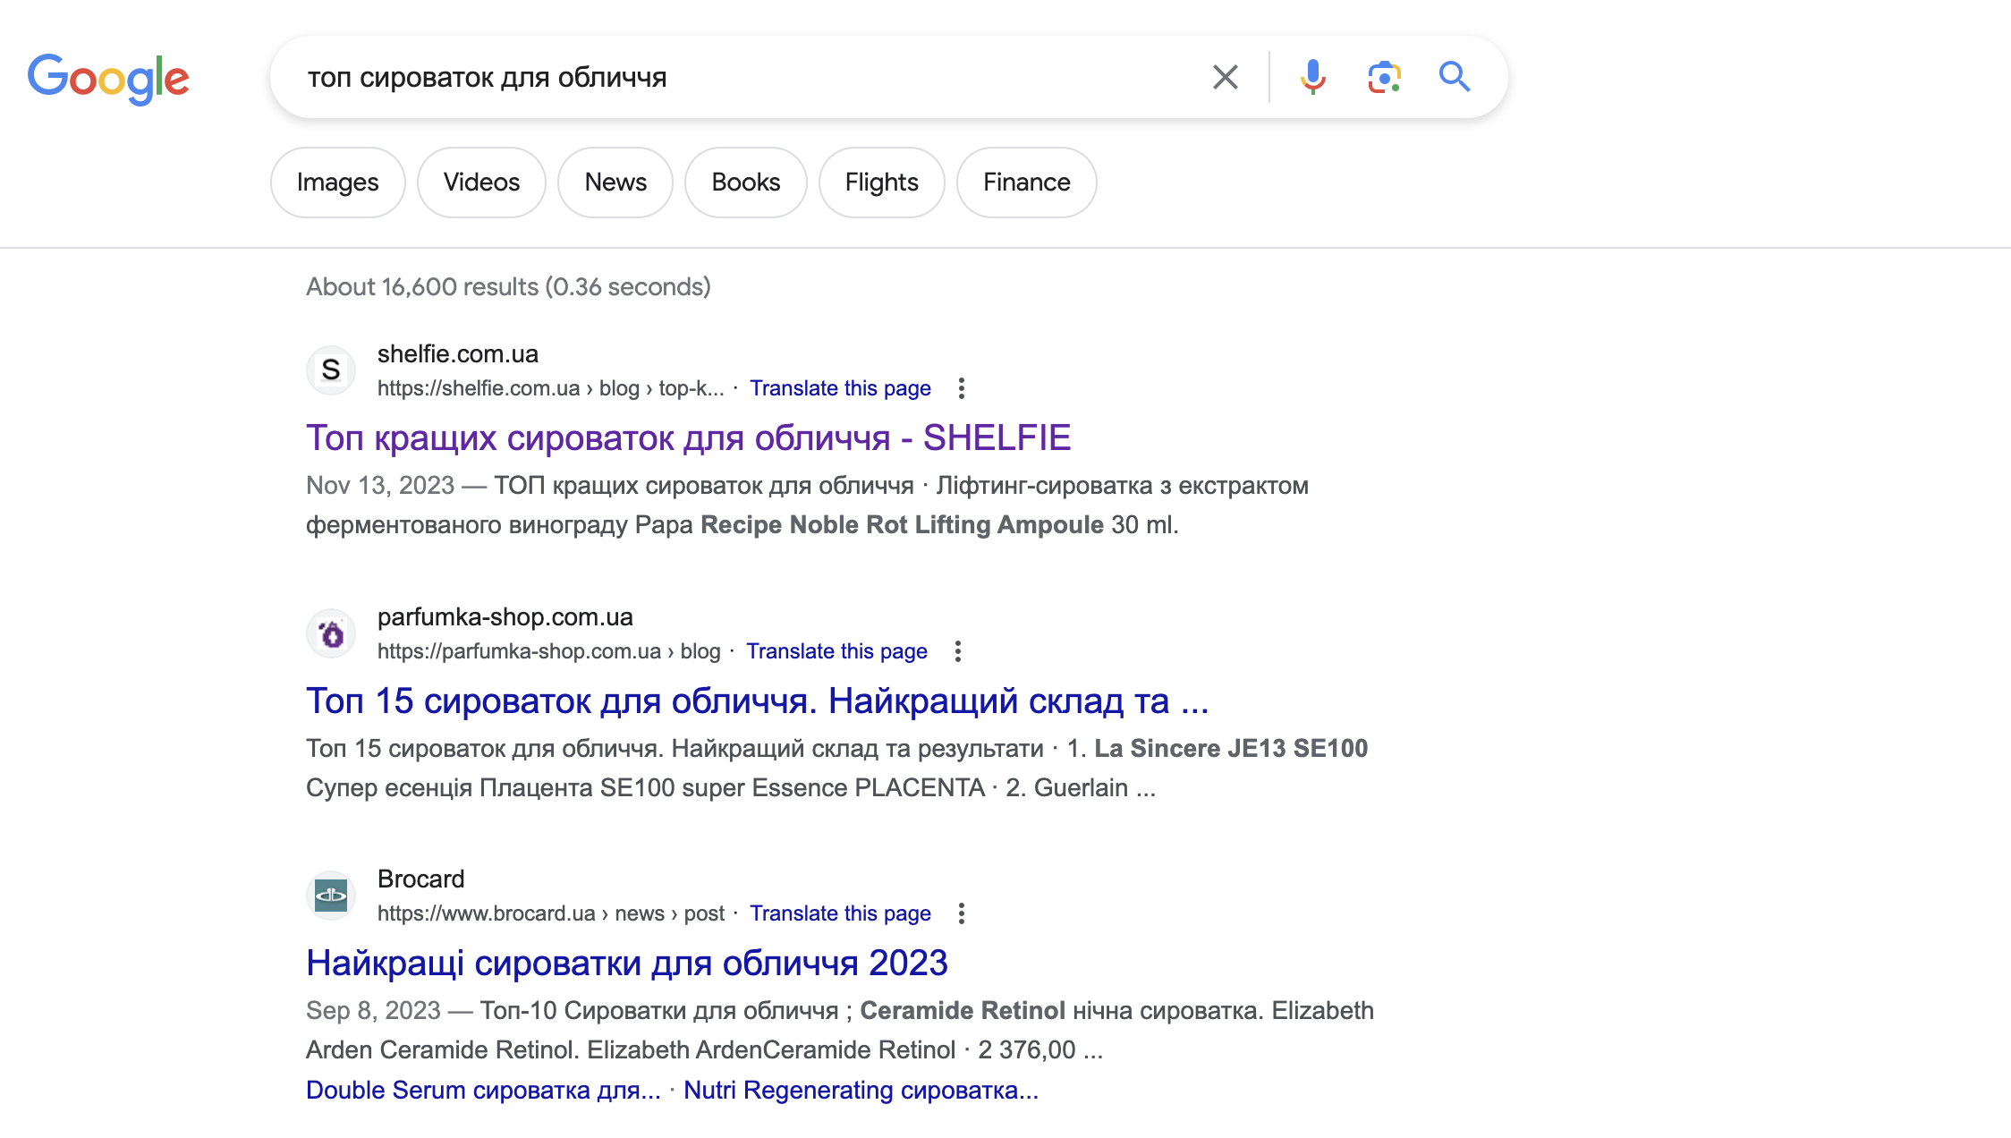This screenshot has width=2011, height=1138.
Task: Switch to the Images tab
Action: [337, 183]
